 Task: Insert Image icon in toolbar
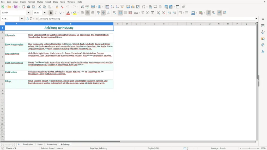tap(128, 7)
